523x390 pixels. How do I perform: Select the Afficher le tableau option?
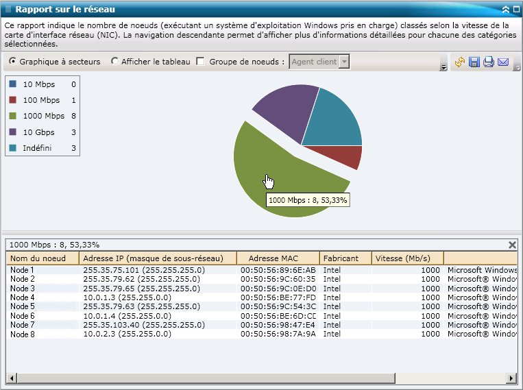point(114,62)
